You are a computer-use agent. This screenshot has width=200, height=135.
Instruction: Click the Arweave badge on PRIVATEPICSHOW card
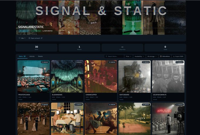[x=45, y=62]
